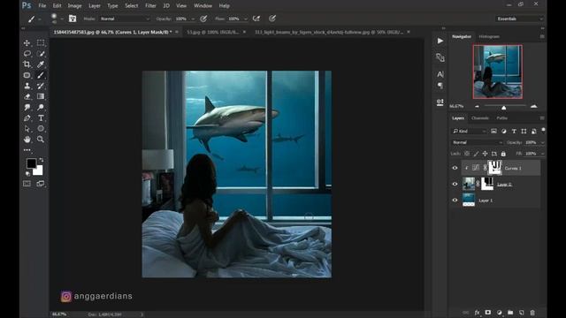Image resolution: width=566 pixels, height=318 pixels.
Task: Open the Image menu
Action: click(x=74, y=6)
